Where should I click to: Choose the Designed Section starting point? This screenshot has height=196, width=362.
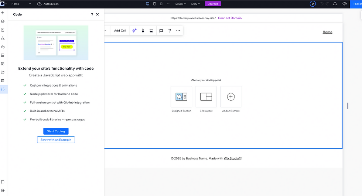tap(181, 97)
